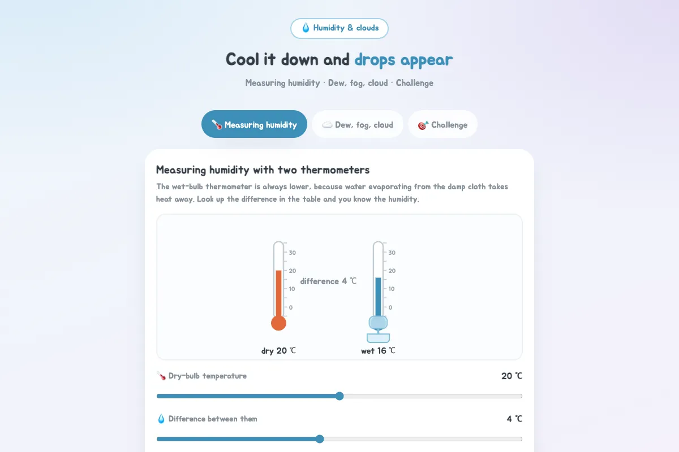The image size is (679, 452).
Task: Click thermometer icon beside Dry-bulb temperature label
Action: tap(161, 376)
